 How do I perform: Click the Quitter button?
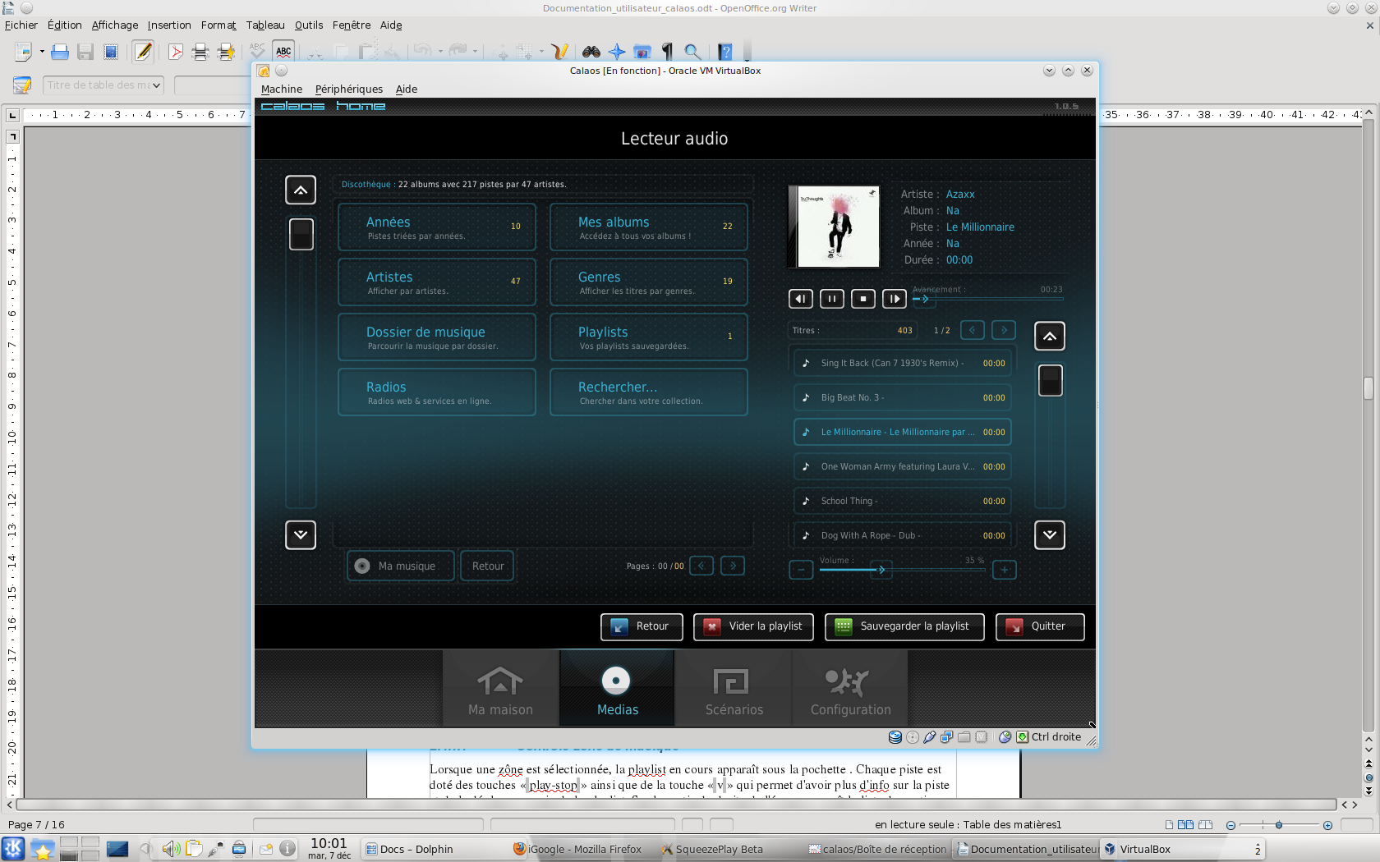[1040, 626]
